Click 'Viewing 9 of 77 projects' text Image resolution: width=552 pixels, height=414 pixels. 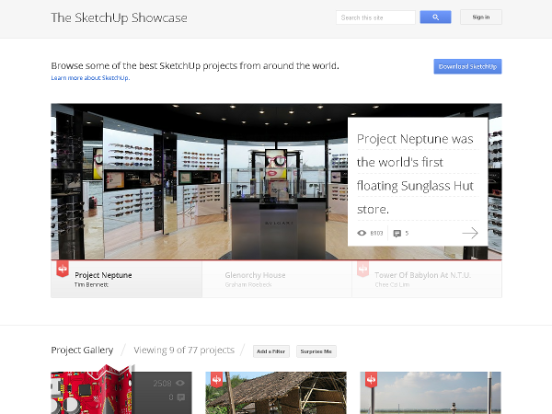pyautogui.click(x=184, y=350)
